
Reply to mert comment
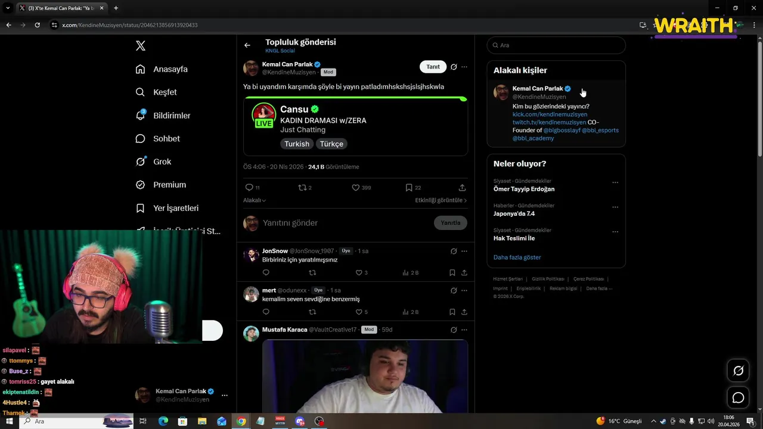(x=266, y=312)
